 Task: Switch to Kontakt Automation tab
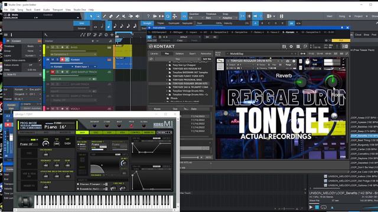point(206,54)
